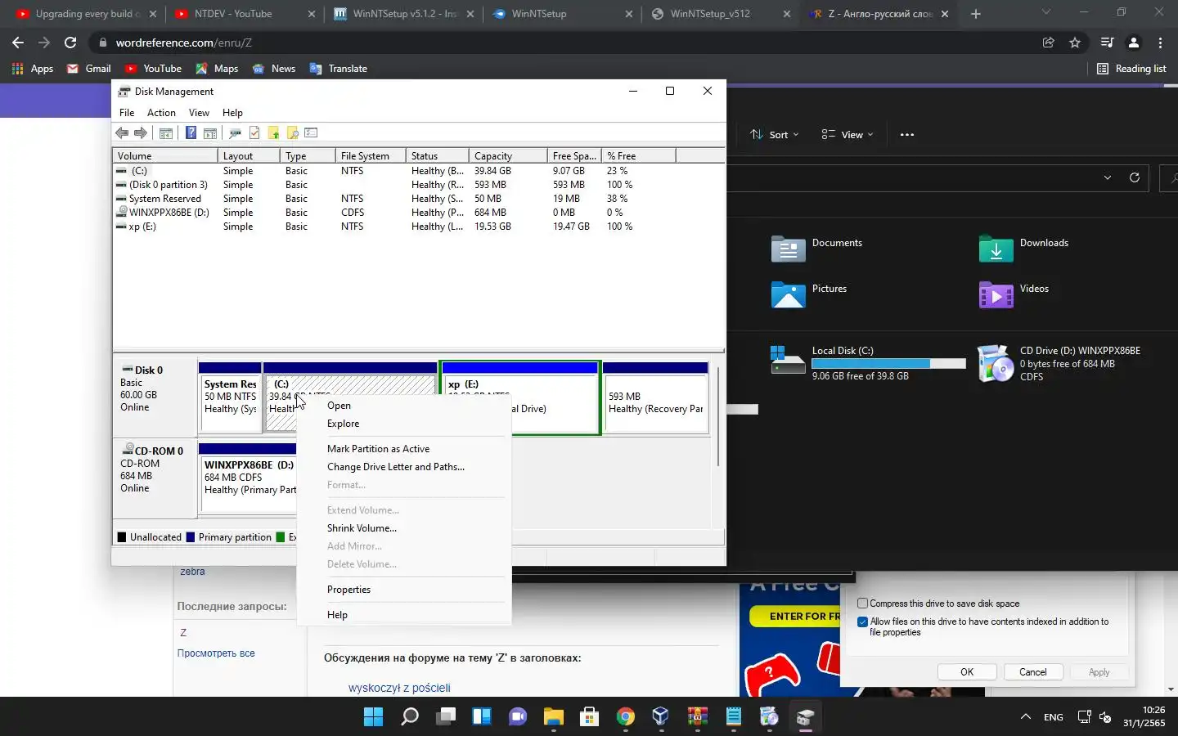
Task: Click the Properties checkmark-sheet toolbar icon
Action: click(x=254, y=133)
